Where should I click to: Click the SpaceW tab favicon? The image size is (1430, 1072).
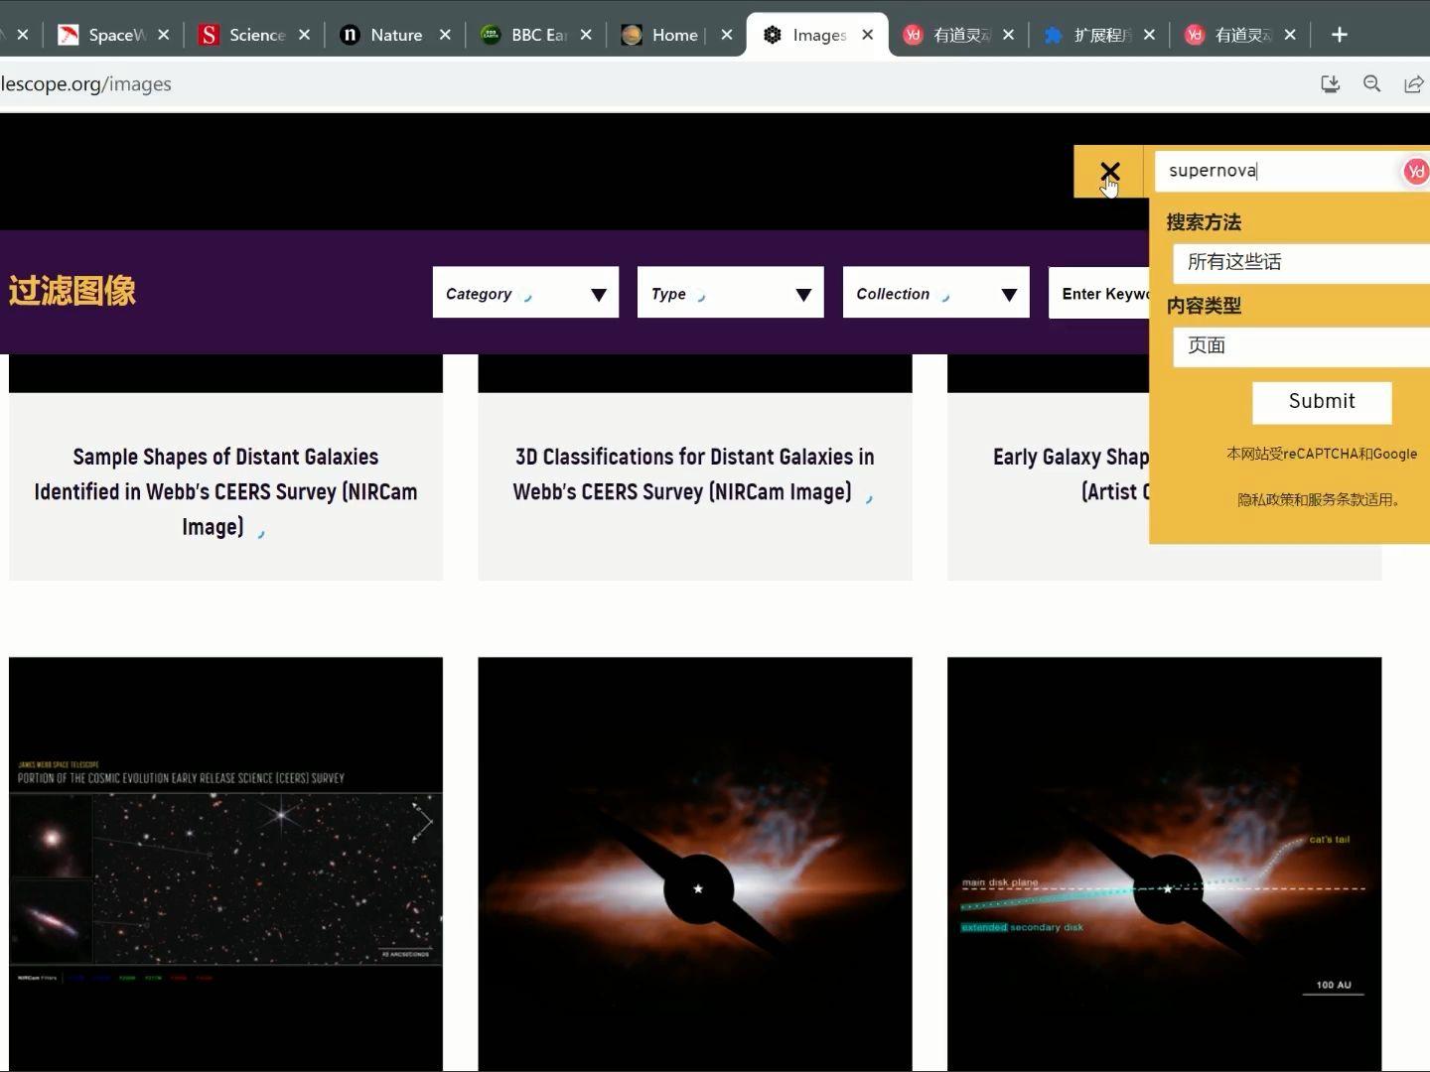pos(69,35)
